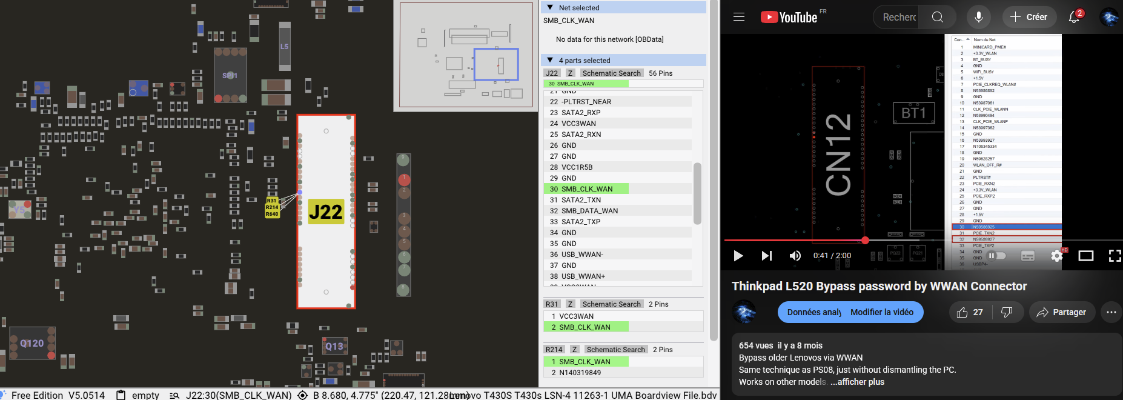The height and width of the screenshot is (400, 1123).
Task: Select pin 32 SMB_DATA_WAN row
Action: pos(618,210)
